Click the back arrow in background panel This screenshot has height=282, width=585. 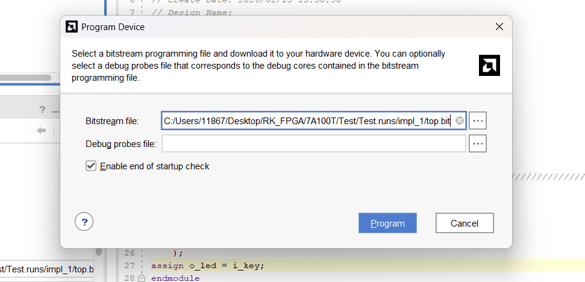coord(42,131)
